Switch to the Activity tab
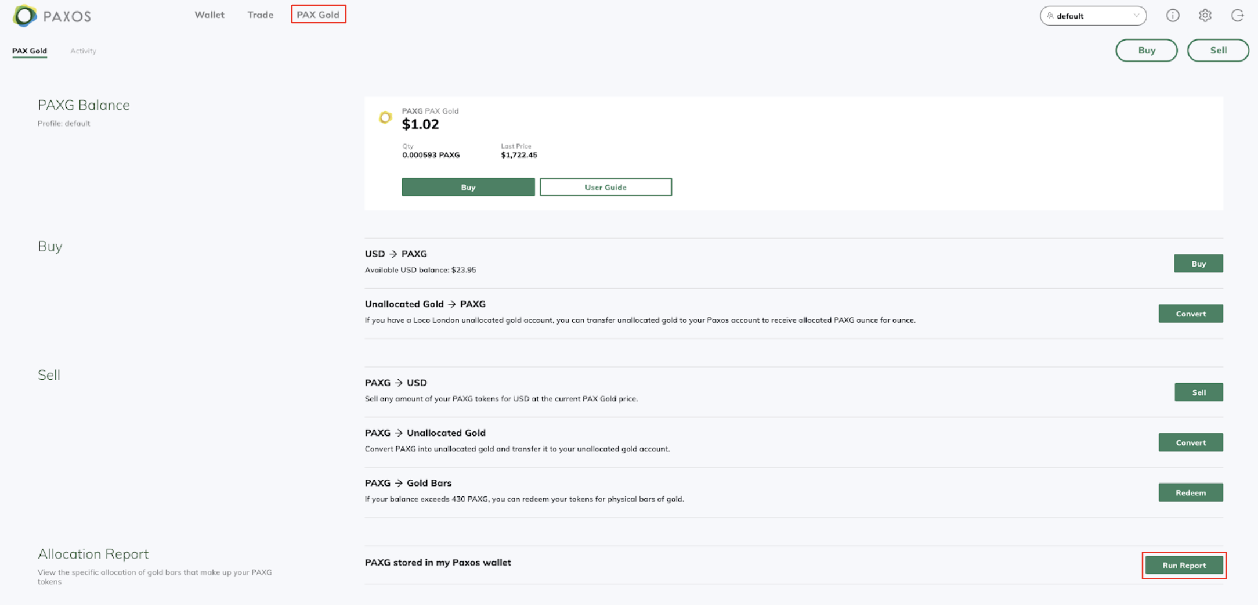The image size is (1258, 605). tap(83, 51)
